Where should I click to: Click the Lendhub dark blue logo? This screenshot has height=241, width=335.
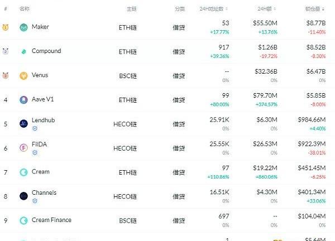click(x=23, y=124)
